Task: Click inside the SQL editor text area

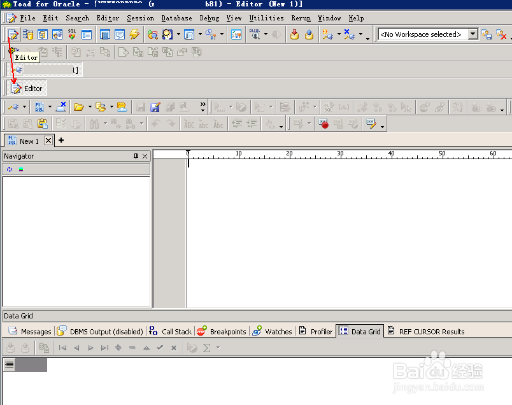Action: (x=349, y=233)
